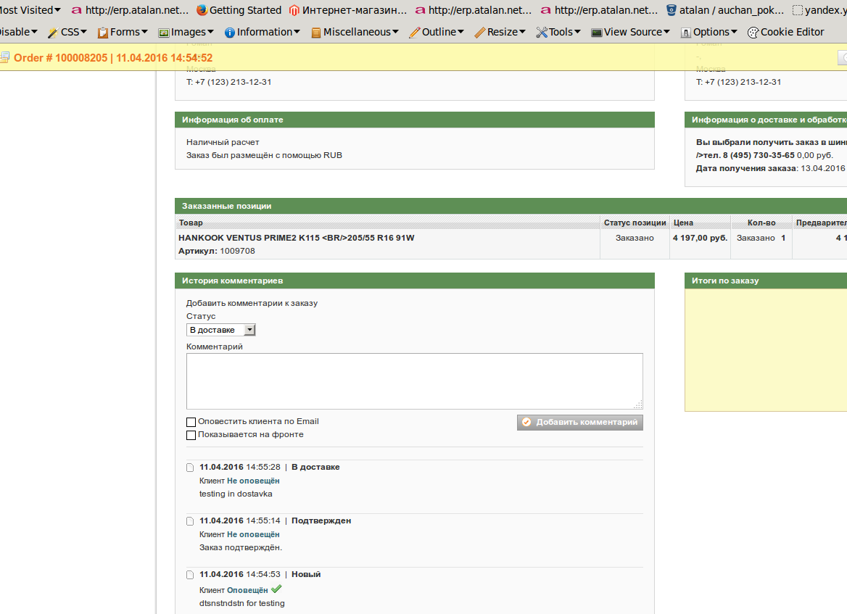Click the Заказанные позиции section header
847x614 pixels.
[x=511, y=207]
